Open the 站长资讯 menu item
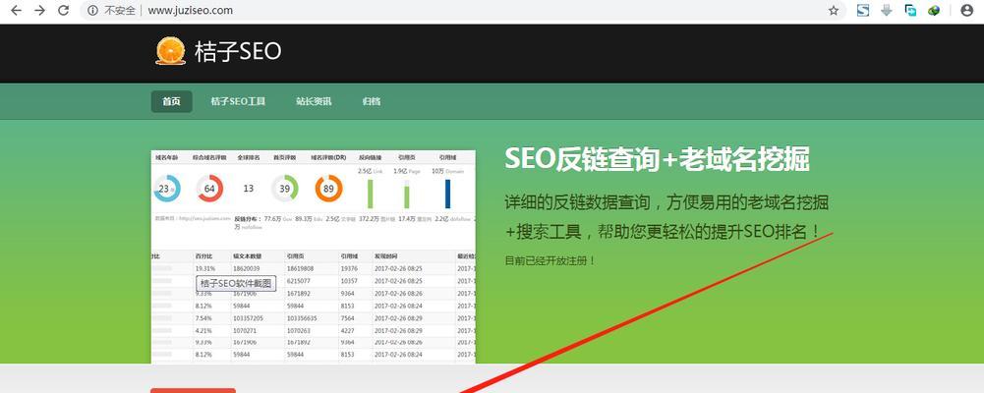Image resolution: width=984 pixels, height=393 pixels. [x=314, y=101]
